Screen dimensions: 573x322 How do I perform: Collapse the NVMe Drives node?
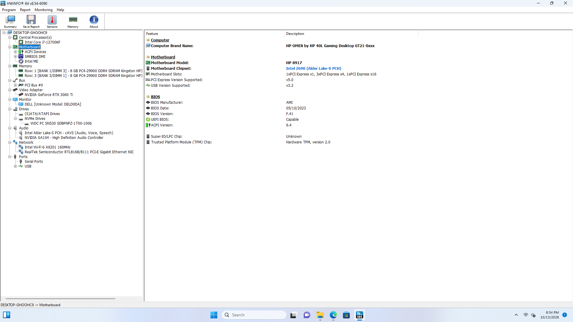pos(16,119)
